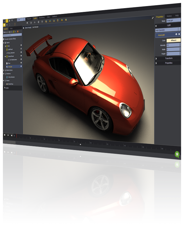Click the V-Ray Renderer node icon

point(7,77)
